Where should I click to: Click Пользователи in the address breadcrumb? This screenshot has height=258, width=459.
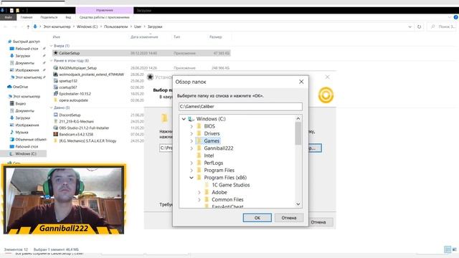(x=116, y=27)
